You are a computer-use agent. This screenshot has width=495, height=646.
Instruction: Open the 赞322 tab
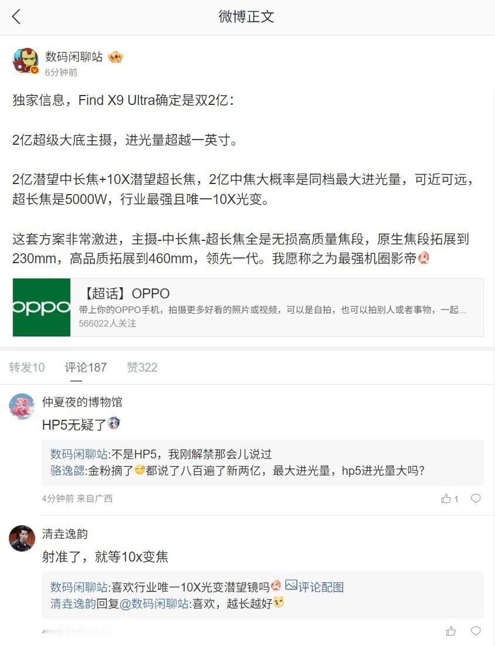(141, 367)
